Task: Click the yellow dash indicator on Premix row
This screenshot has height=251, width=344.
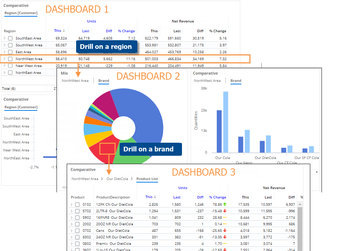Action: coord(225,243)
